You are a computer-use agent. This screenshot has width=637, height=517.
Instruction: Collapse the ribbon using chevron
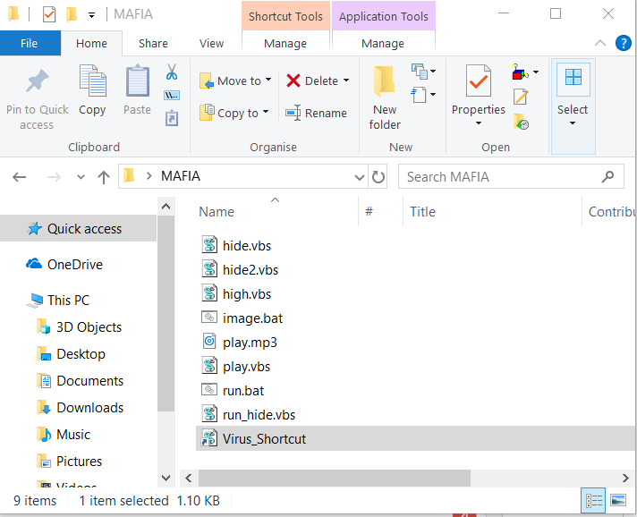point(600,43)
